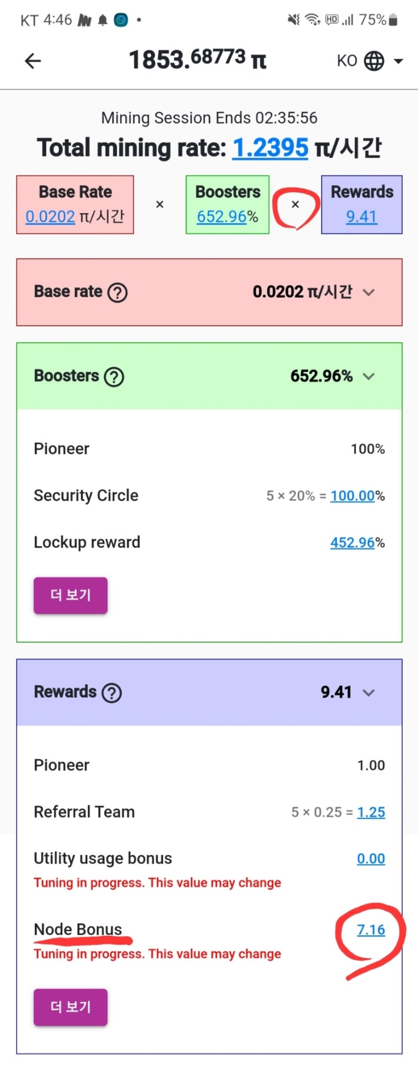
Task: Tap the Utility usage bonus 0.00 link
Action: pos(371,859)
